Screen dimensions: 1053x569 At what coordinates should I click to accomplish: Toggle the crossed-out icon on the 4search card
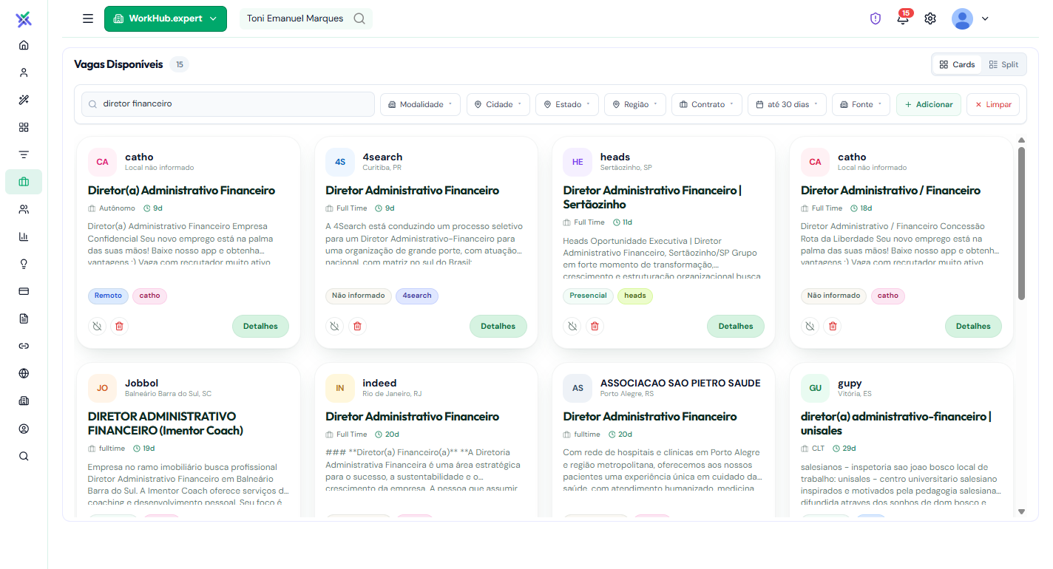pos(335,326)
